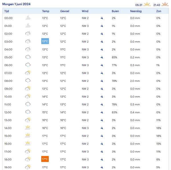Click the partly sunny icon at 07:00
The image size is (171, 170).
(28, 73)
